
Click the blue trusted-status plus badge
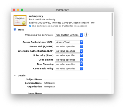(x=30, y=26)
